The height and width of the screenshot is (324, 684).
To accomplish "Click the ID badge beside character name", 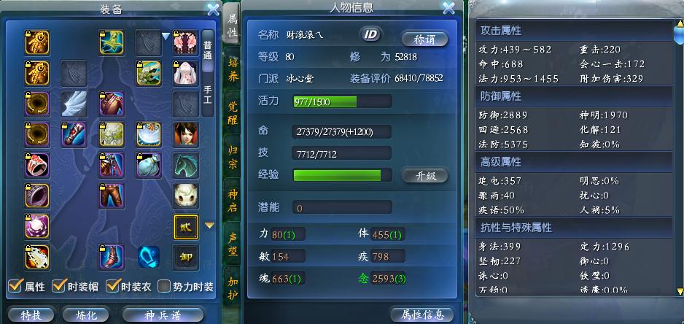I will click(370, 34).
